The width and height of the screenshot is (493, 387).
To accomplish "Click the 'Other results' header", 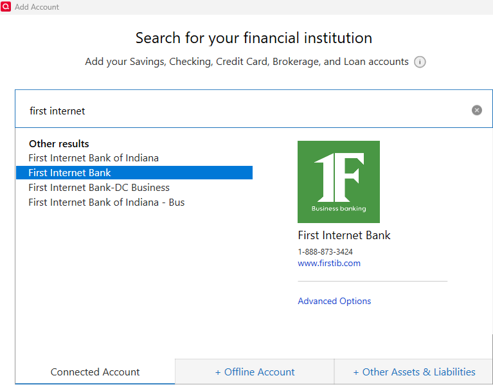I will [x=59, y=144].
